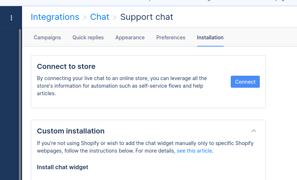Click the arrow separator after Integrations
The image size is (297, 180).
point(85,17)
